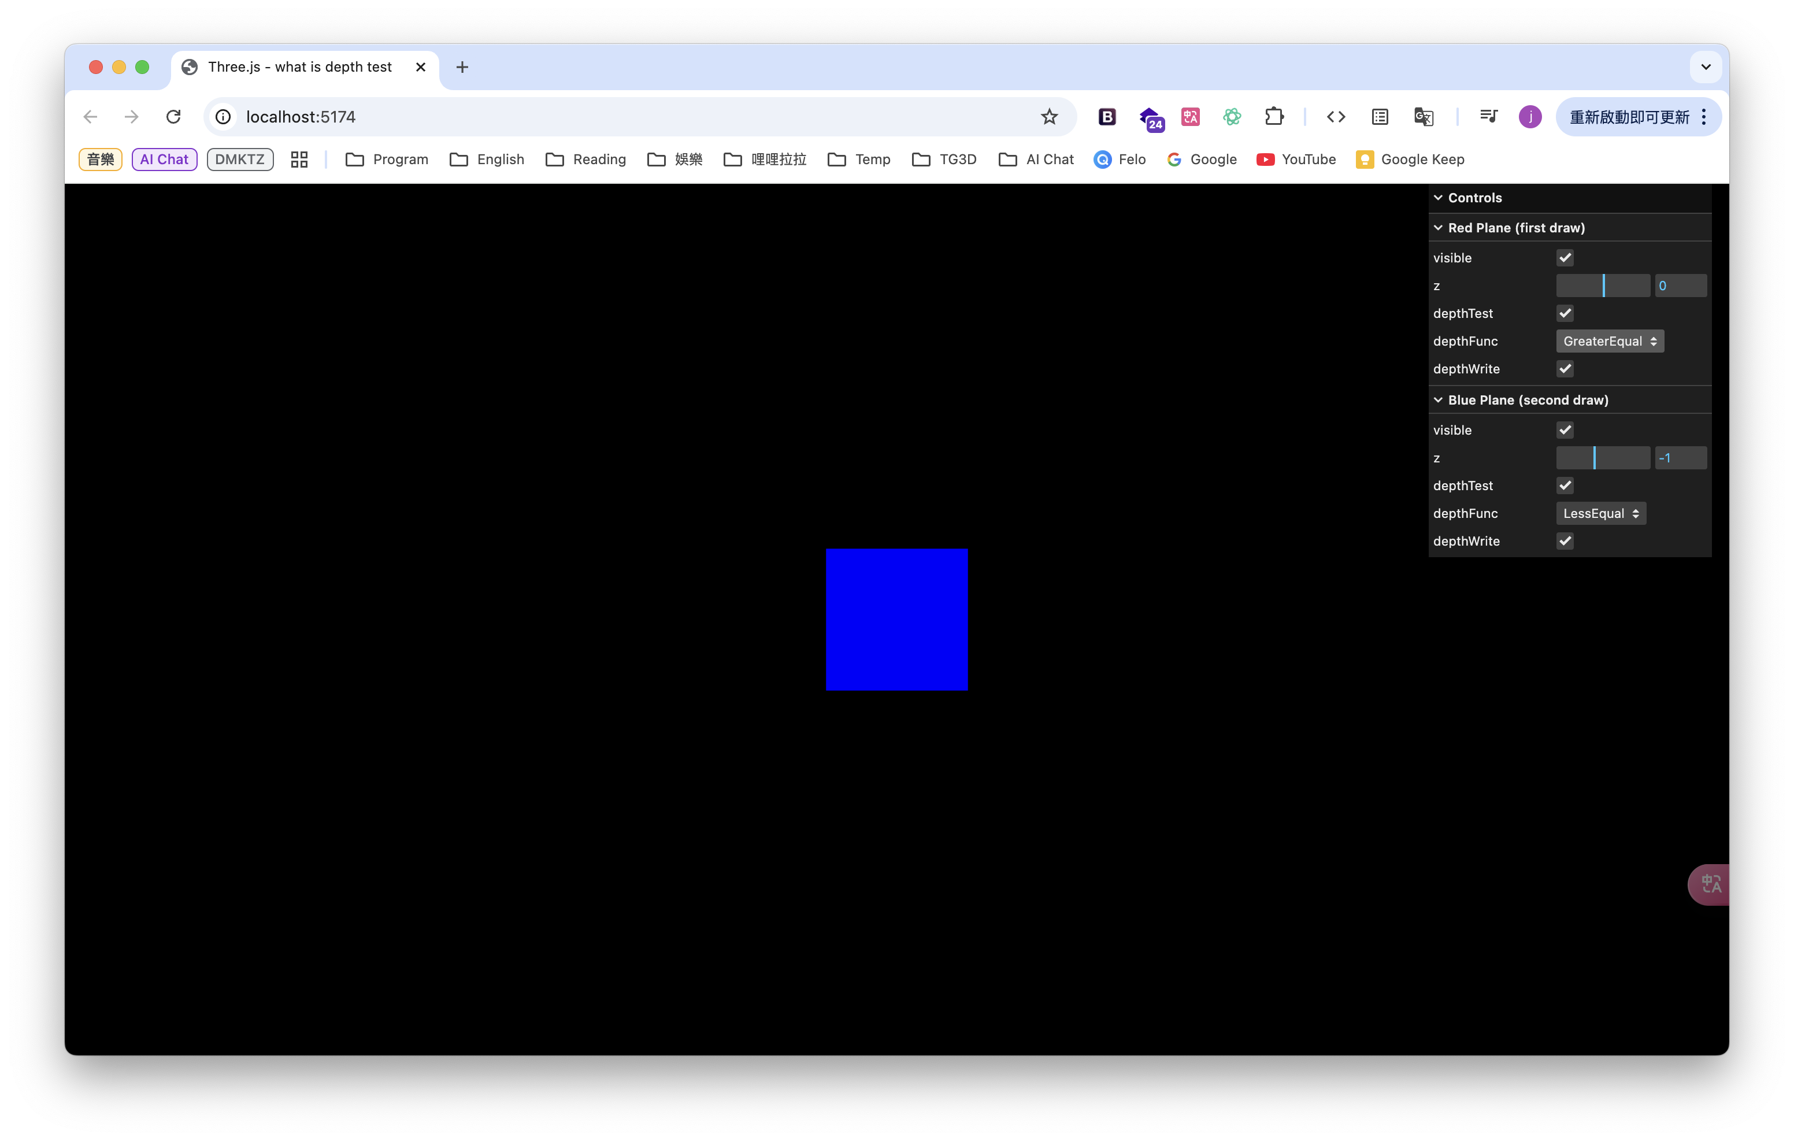
Task: Open the bookmark apps grid icon
Action: (x=299, y=160)
